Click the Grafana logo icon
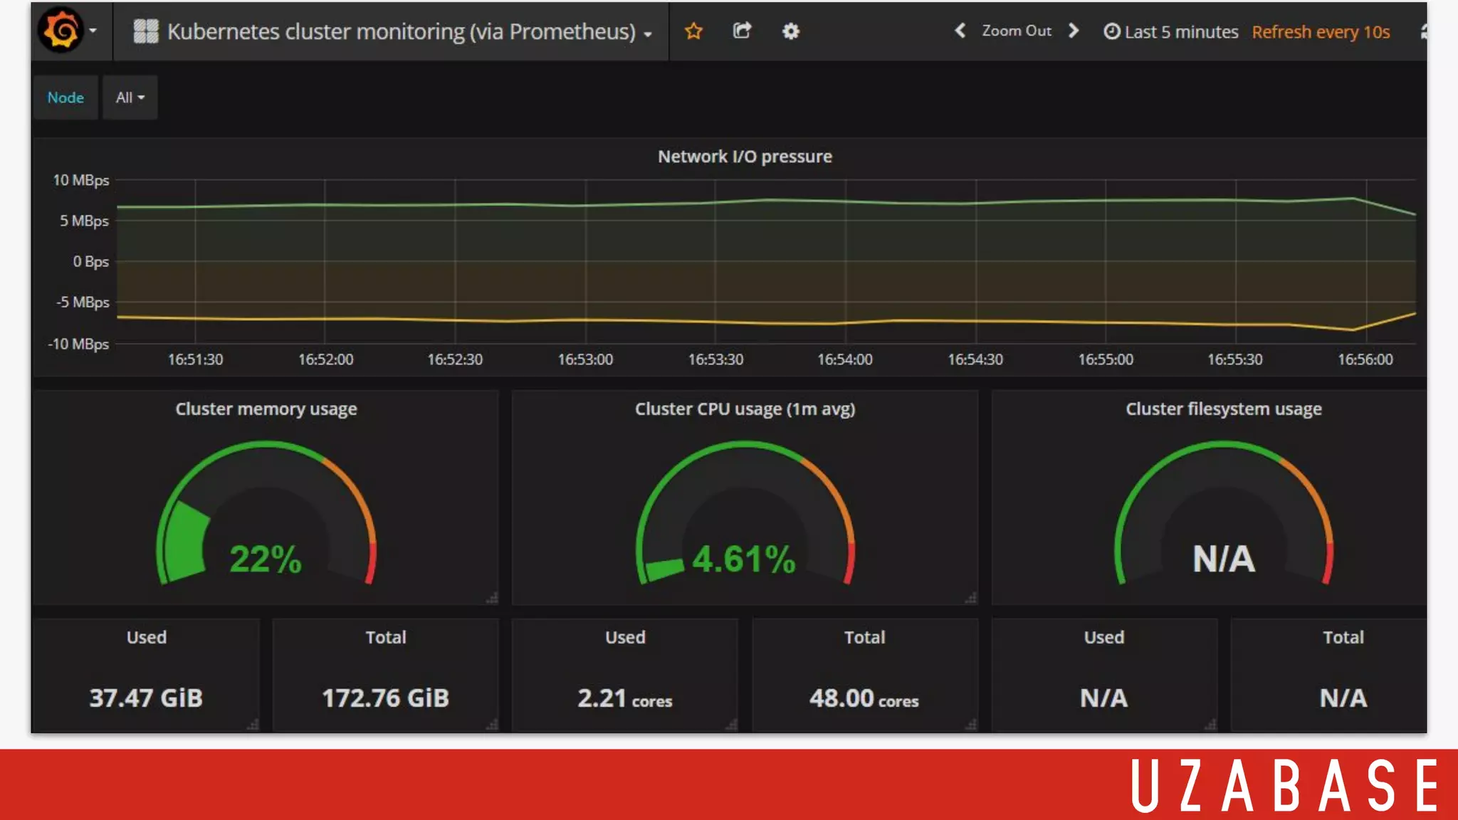 click(x=61, y=31)
